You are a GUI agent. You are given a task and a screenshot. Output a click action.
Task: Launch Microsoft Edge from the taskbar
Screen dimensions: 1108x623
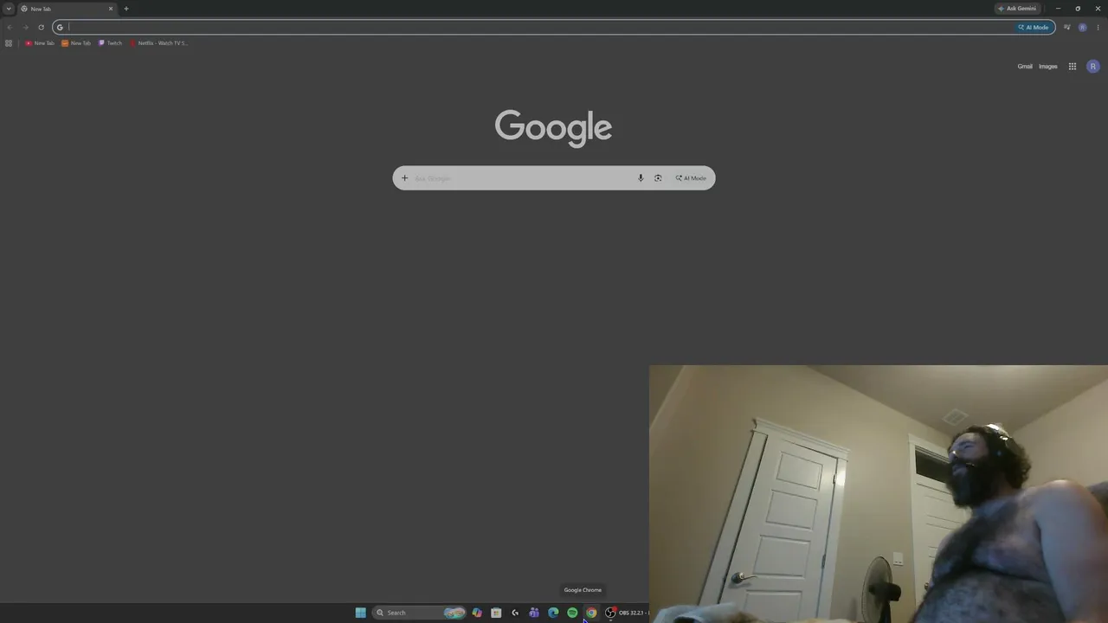pyautogui.click(x=553, y=613)
